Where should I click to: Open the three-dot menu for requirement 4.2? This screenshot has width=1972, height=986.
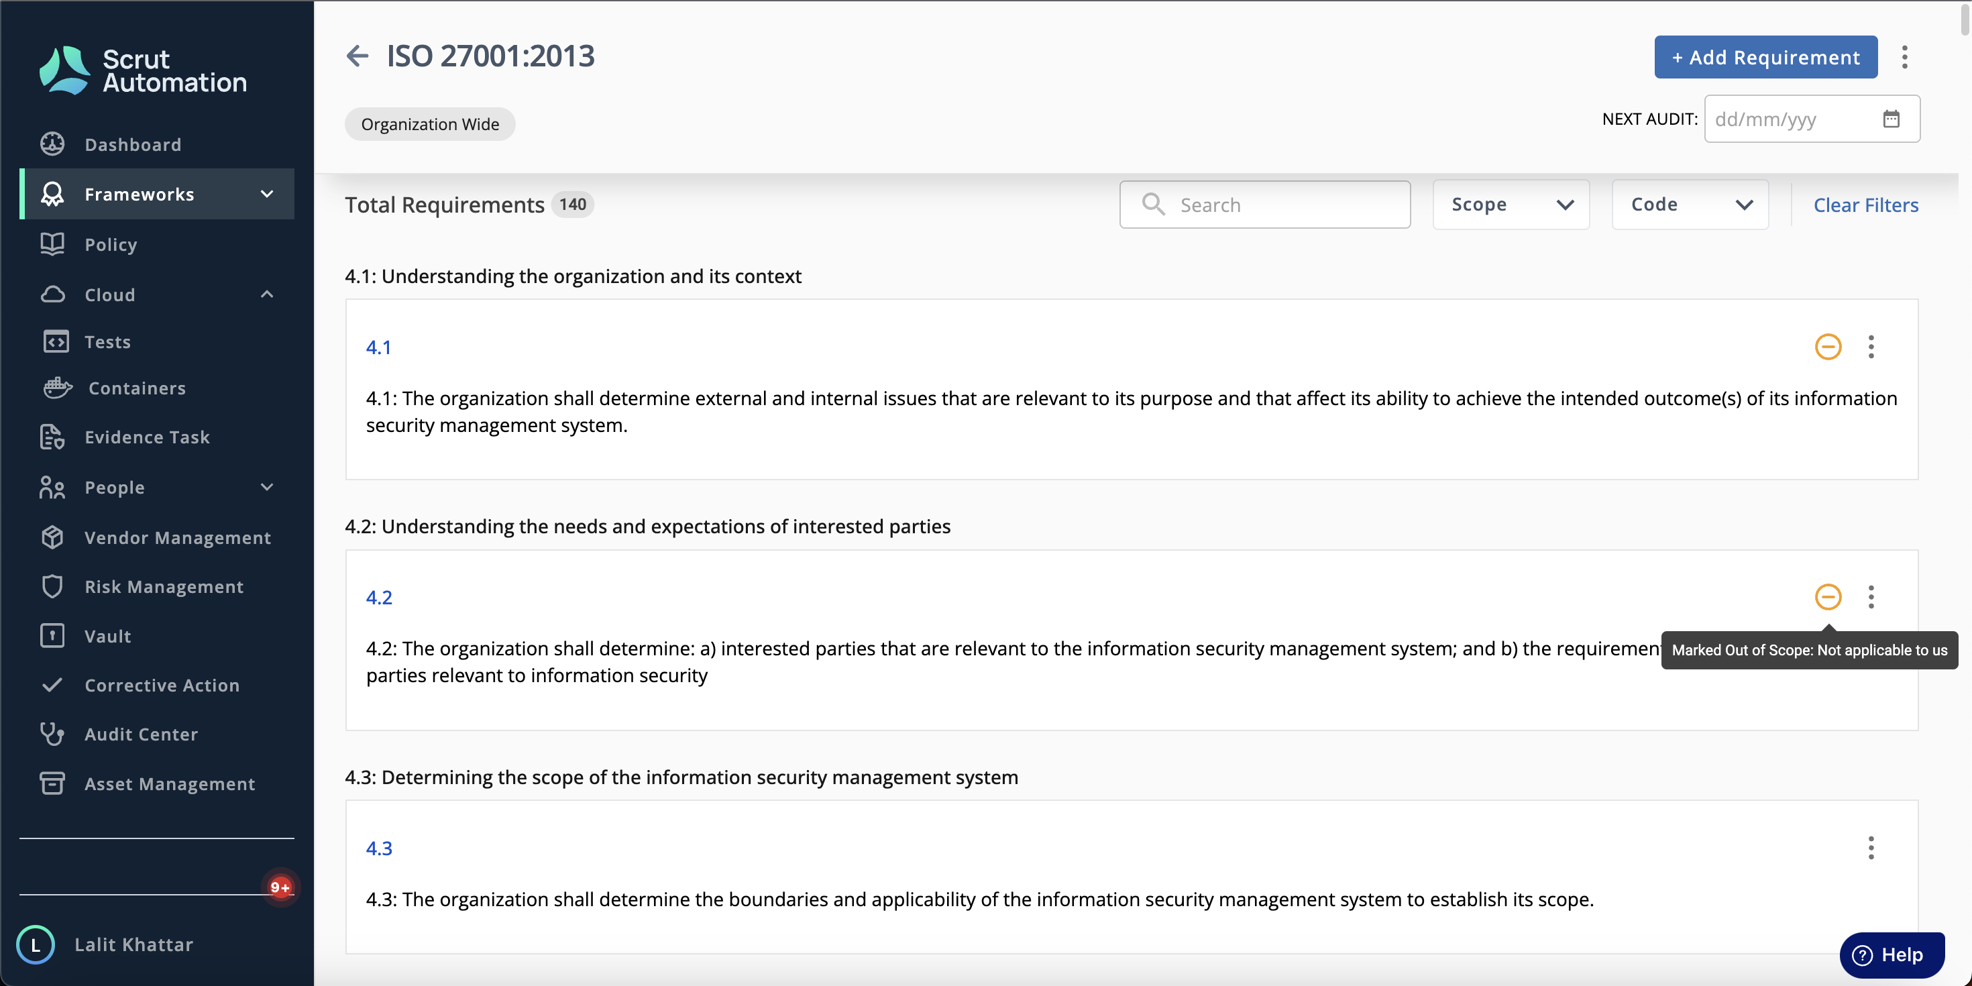pos(1871,597)
